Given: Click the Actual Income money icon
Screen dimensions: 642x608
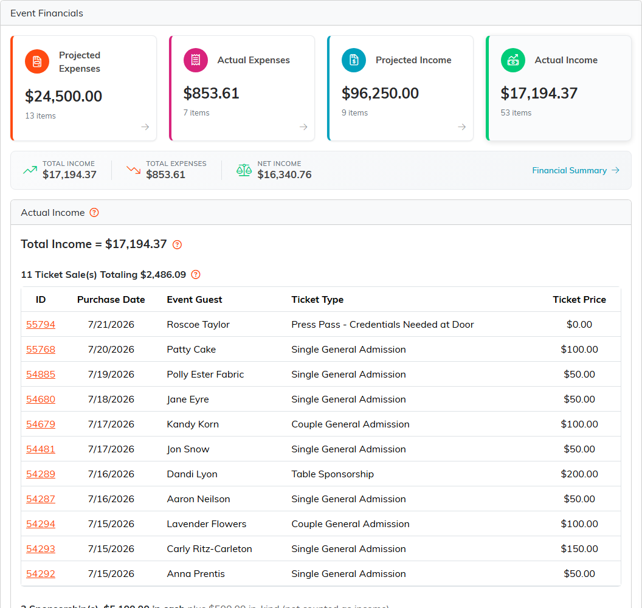Looking at the screenshot, I should [x=513, y=60].
